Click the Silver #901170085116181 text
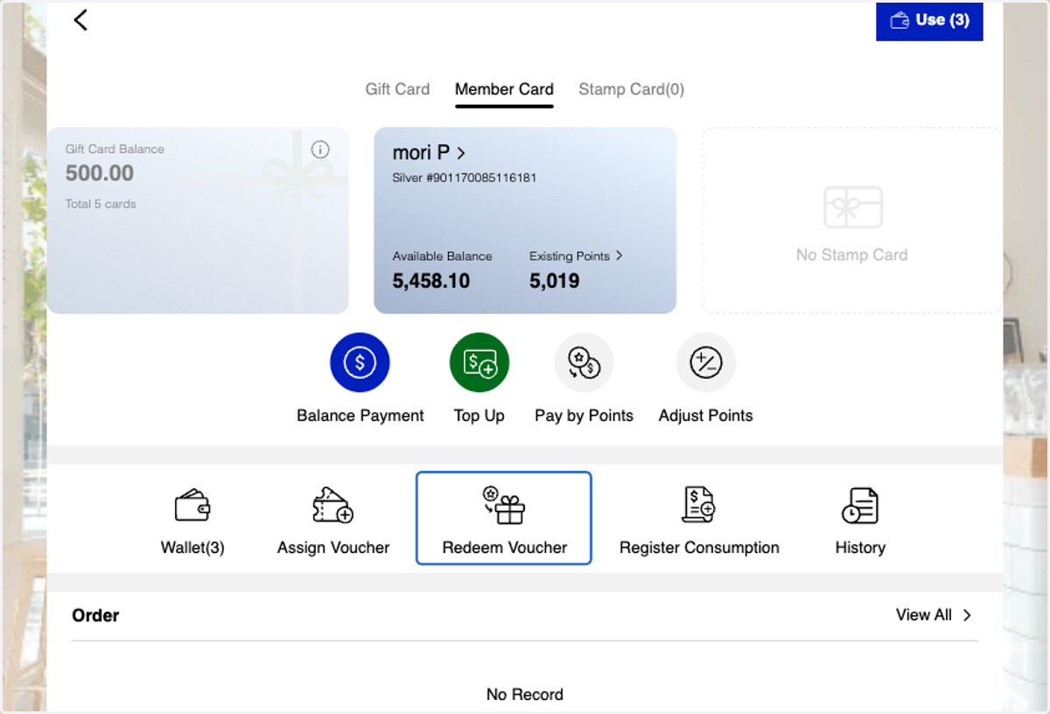This screenshot has width=1050, height=714. point(465,178)
